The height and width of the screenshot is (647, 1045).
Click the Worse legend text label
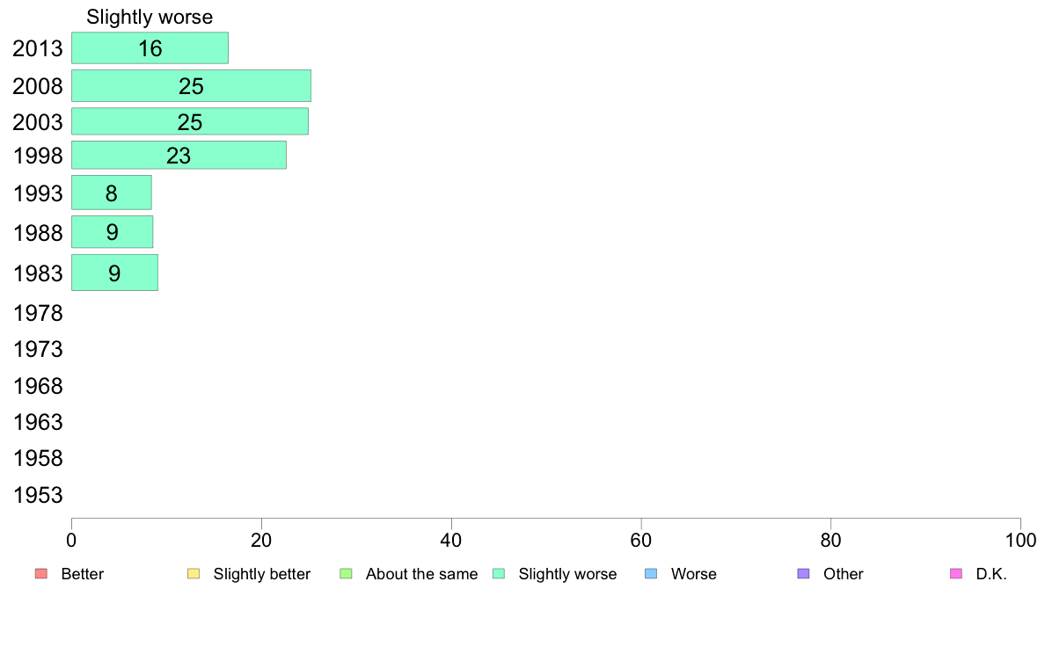(694, 574)
